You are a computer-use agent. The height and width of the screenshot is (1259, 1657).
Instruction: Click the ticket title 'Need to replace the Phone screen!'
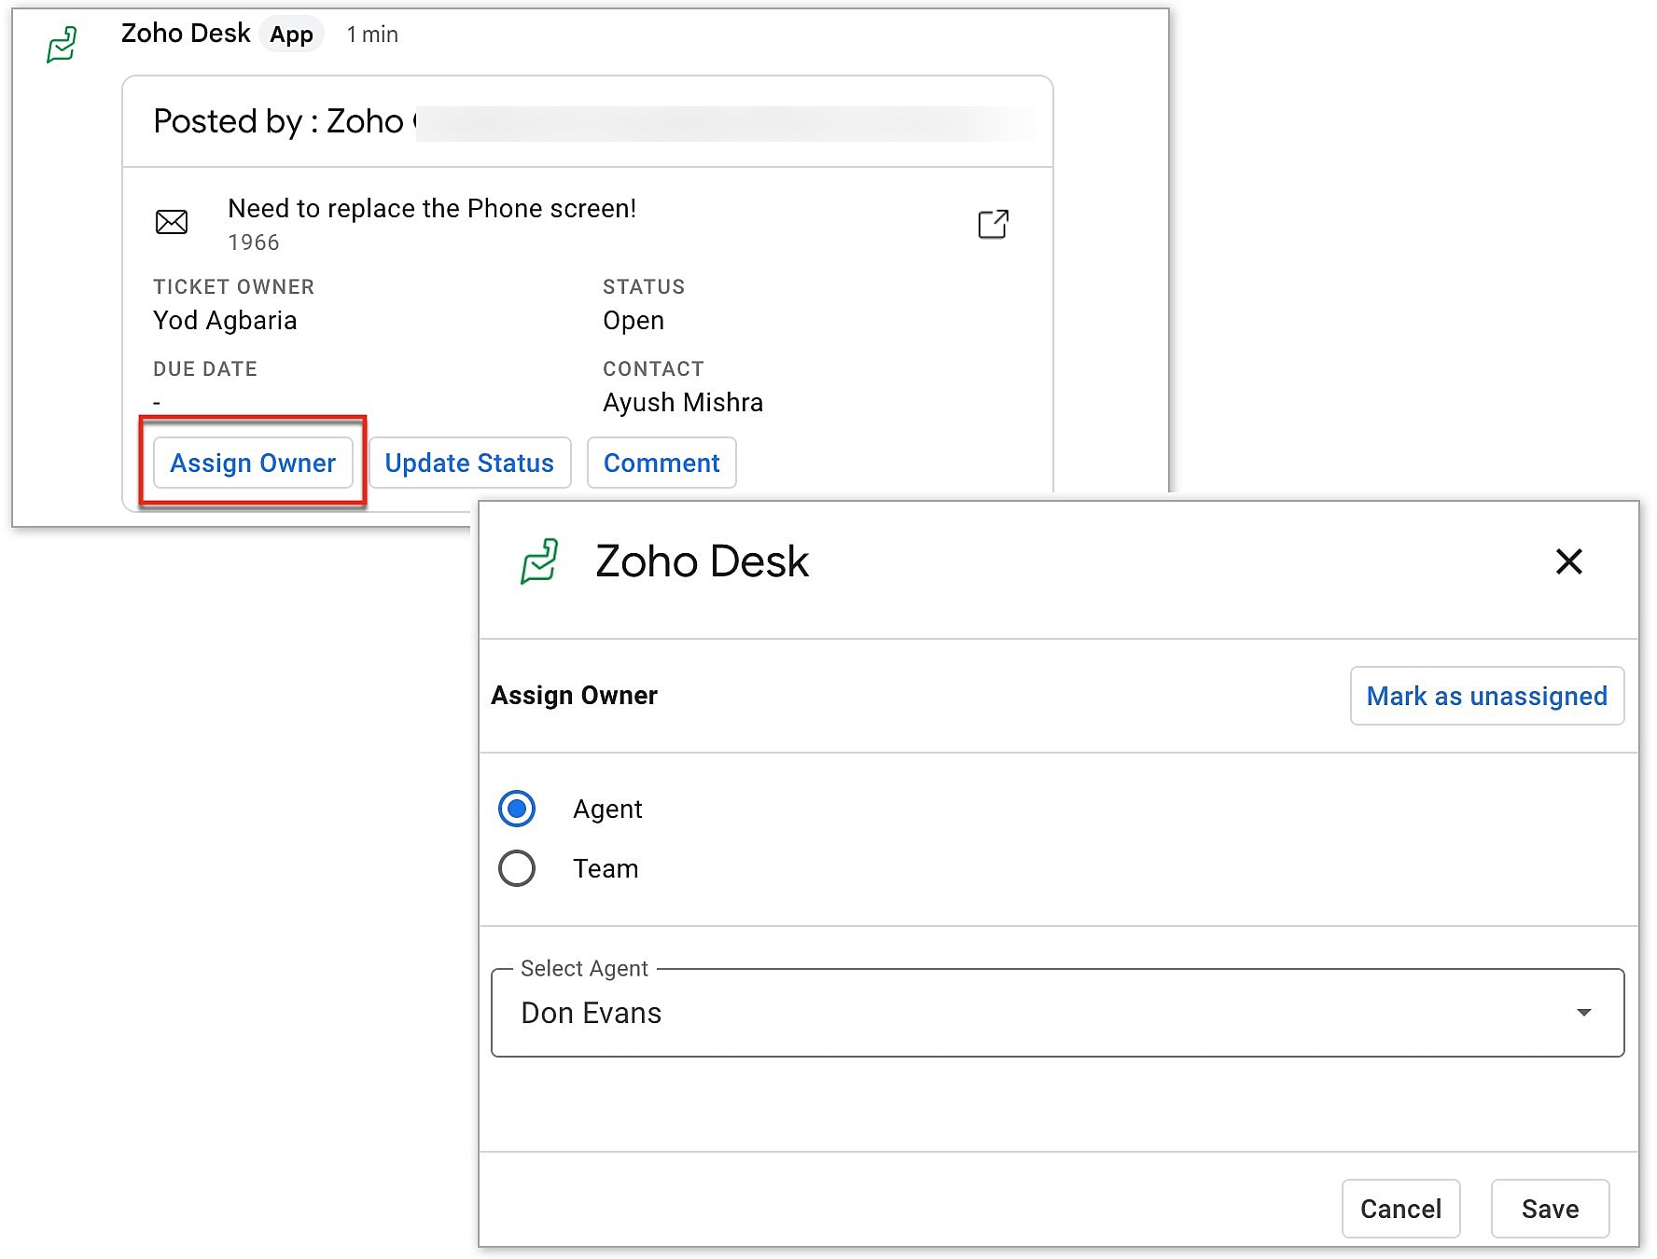click(432, 208)
